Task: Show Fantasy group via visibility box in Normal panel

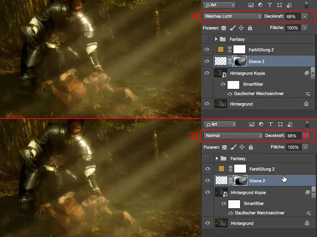Action: click(x=207, y=158)
